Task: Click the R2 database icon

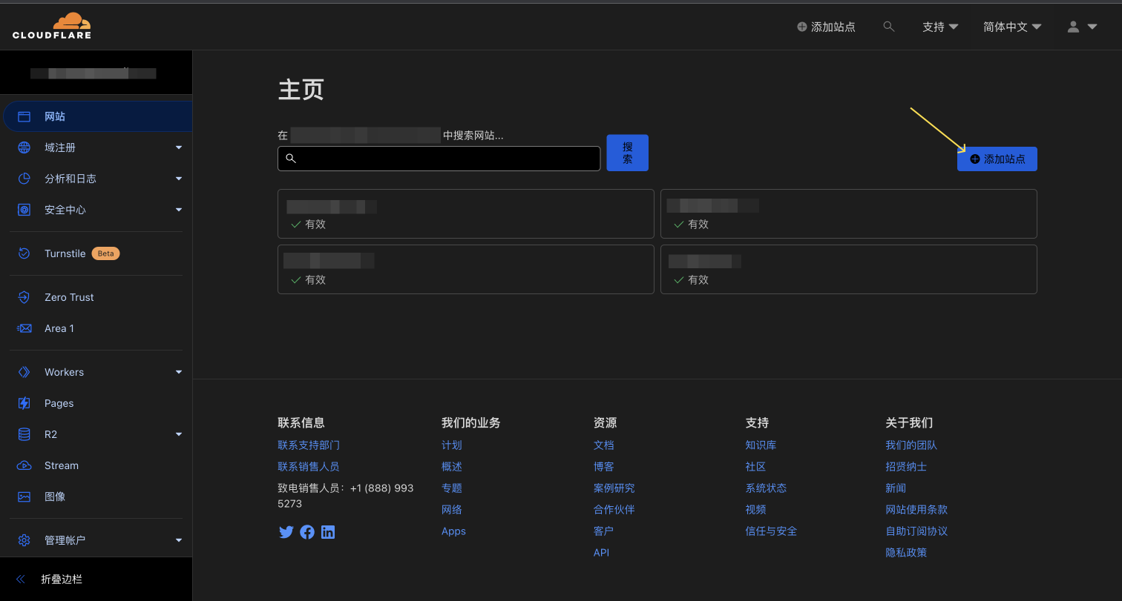Action: tap(24, 434)
